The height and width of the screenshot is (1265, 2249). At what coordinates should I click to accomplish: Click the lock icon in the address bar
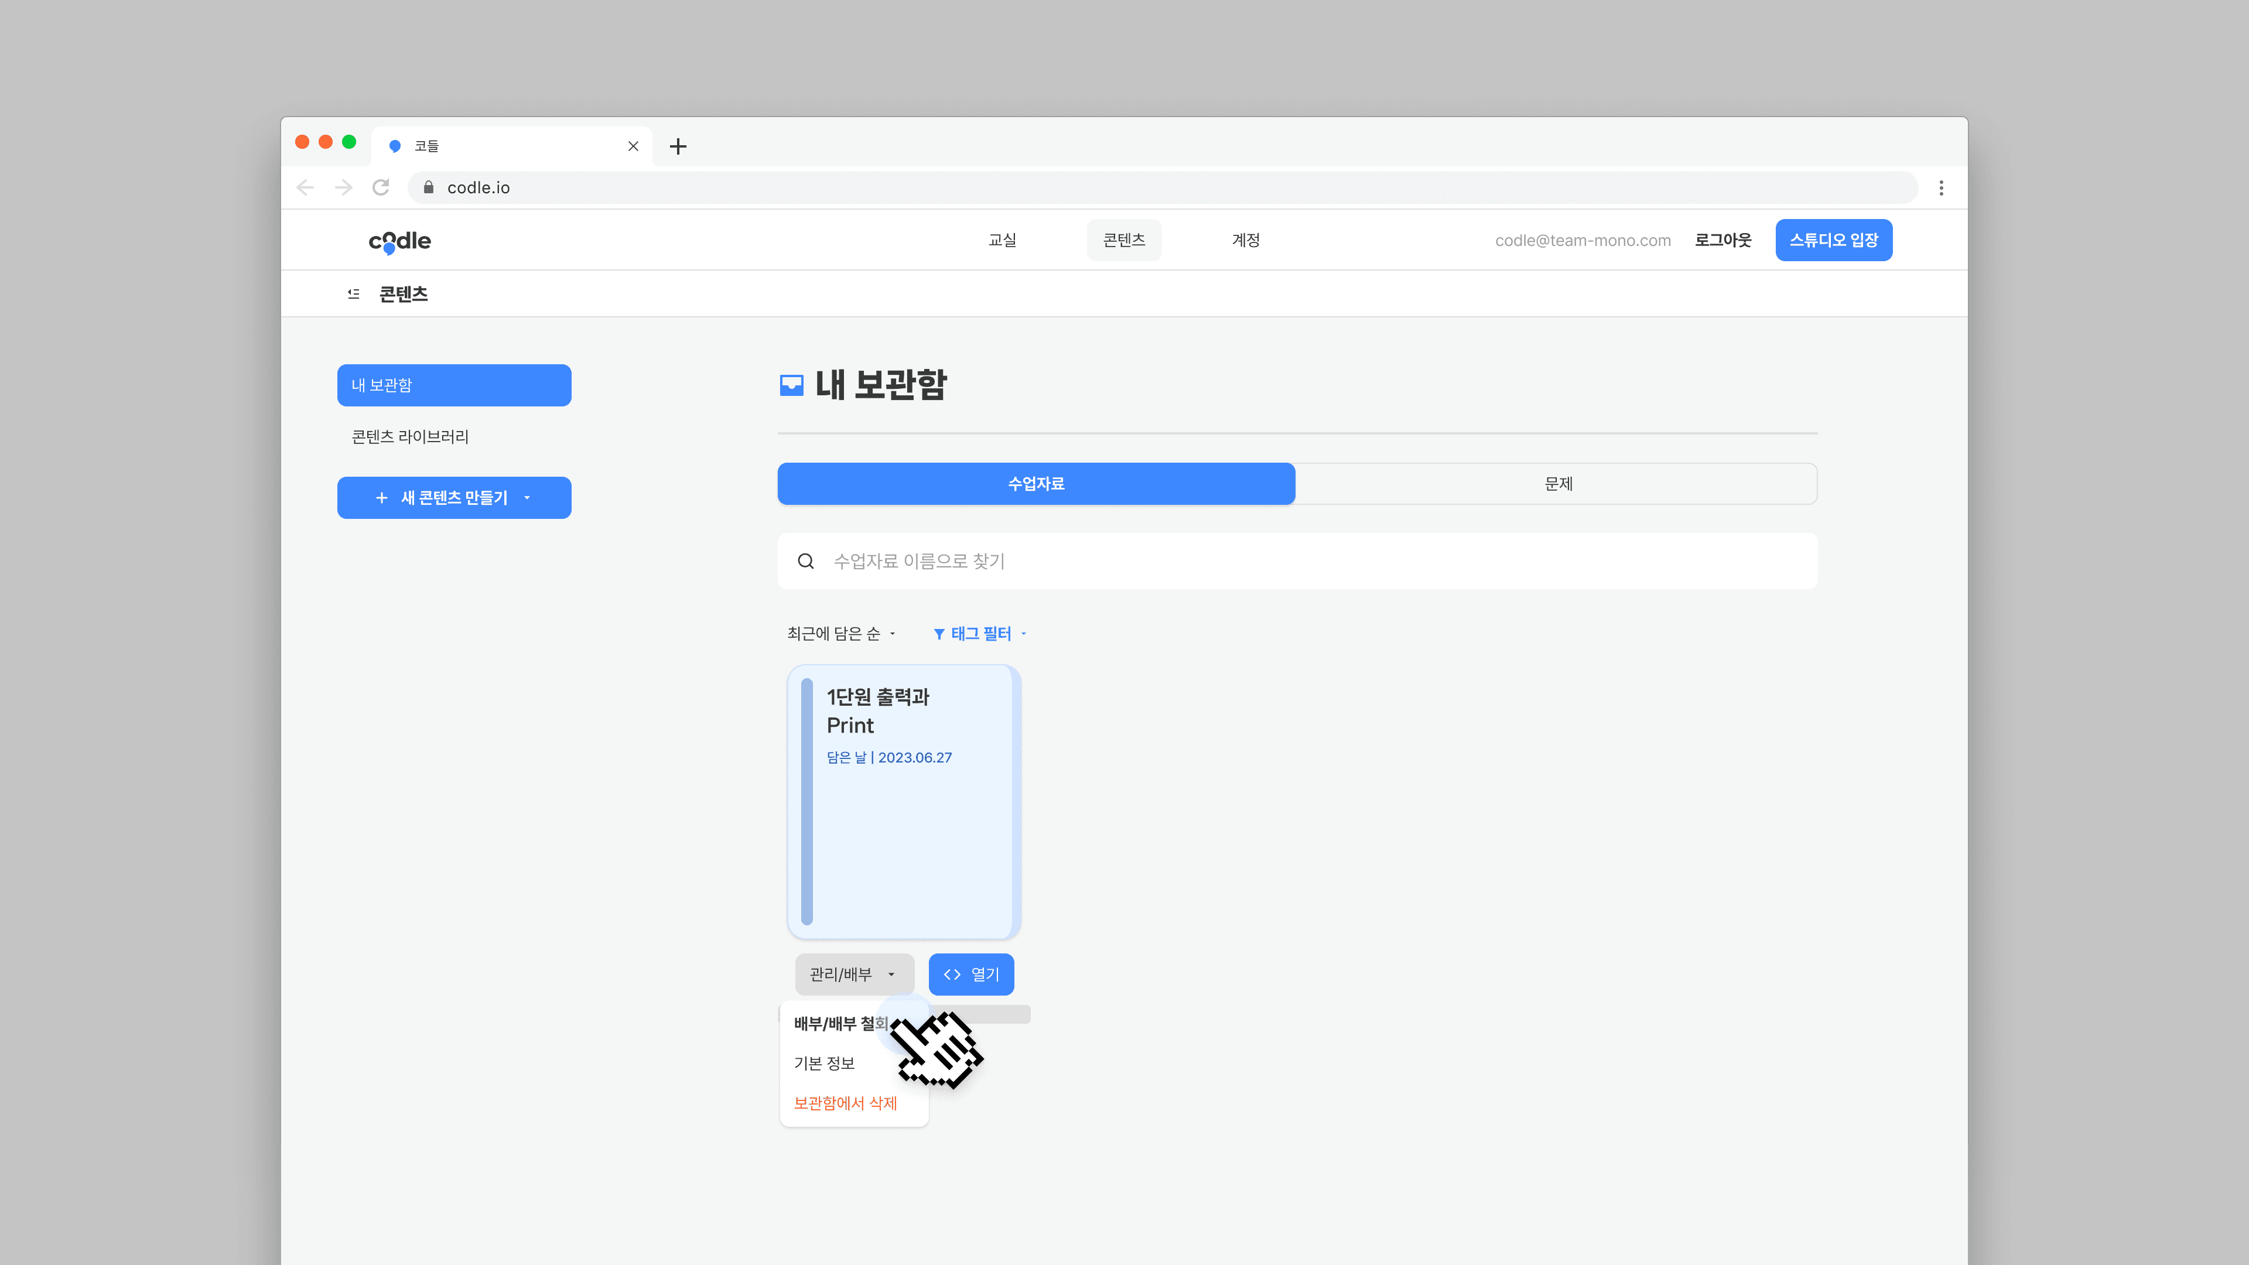429,187
